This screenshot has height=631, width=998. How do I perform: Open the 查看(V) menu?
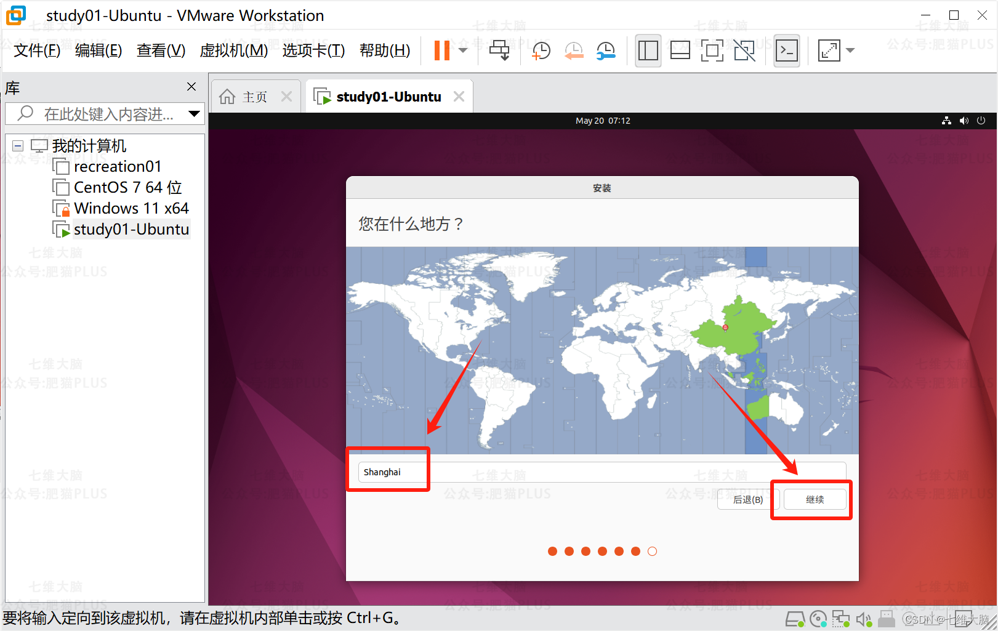(161, 50)
